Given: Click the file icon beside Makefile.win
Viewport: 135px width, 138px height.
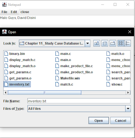Looking at the screenshot, I should (57, 78).
